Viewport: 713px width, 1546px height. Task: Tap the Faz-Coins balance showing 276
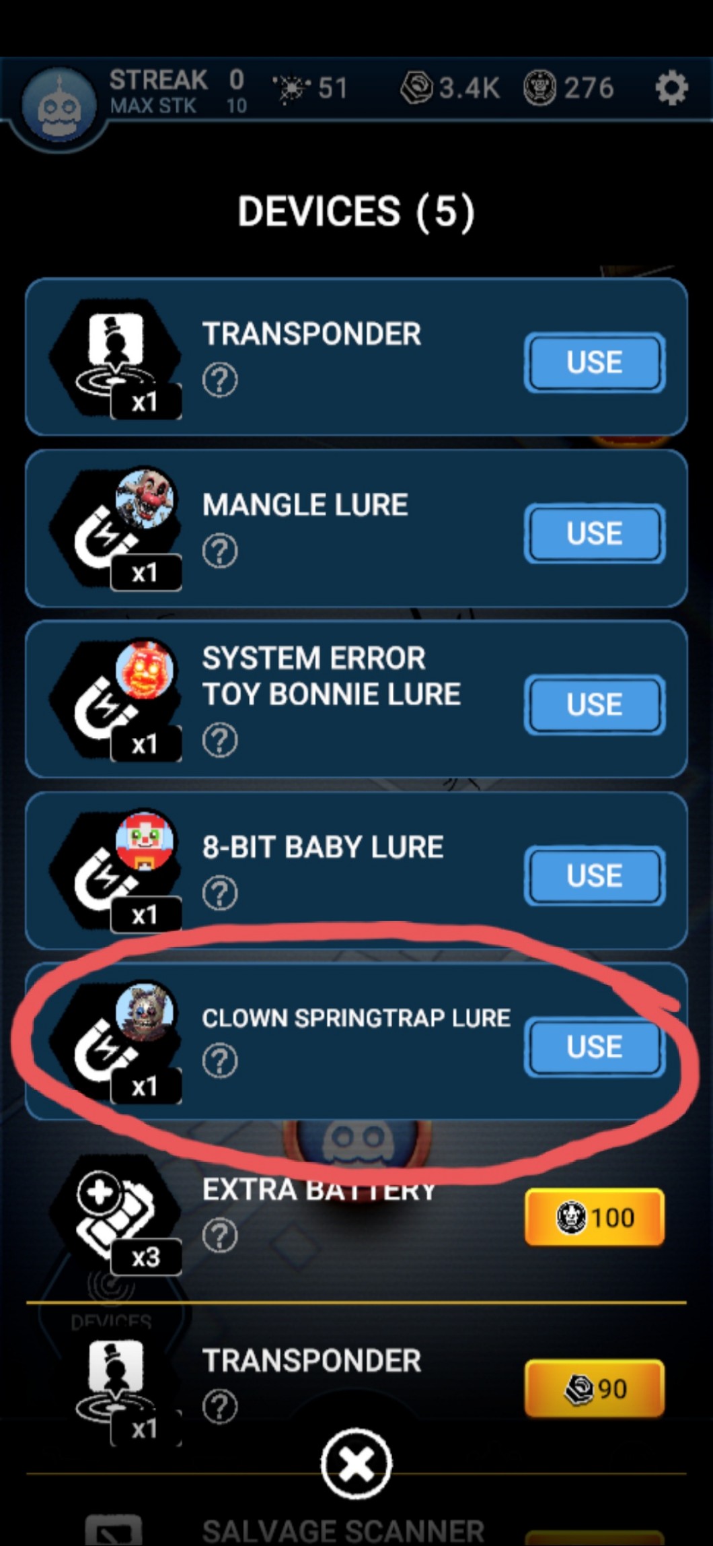coord(569,88)
